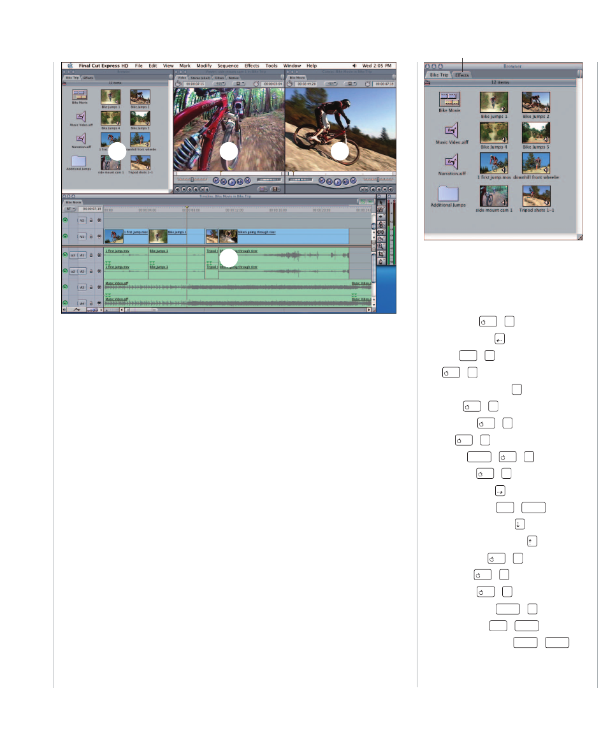Viewport: 608px width, 730px height.
Task: Choose the Edit Selection tool below the arrow tool
Action: (x=381, y=210)
